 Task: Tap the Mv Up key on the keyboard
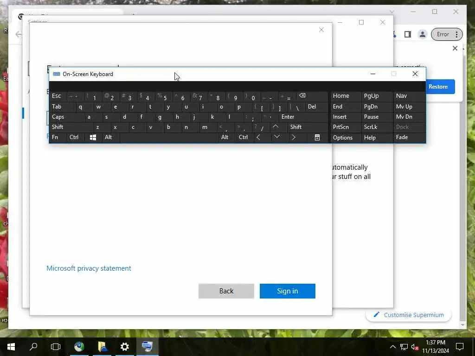pyautogui.click(x=409, y=107)
